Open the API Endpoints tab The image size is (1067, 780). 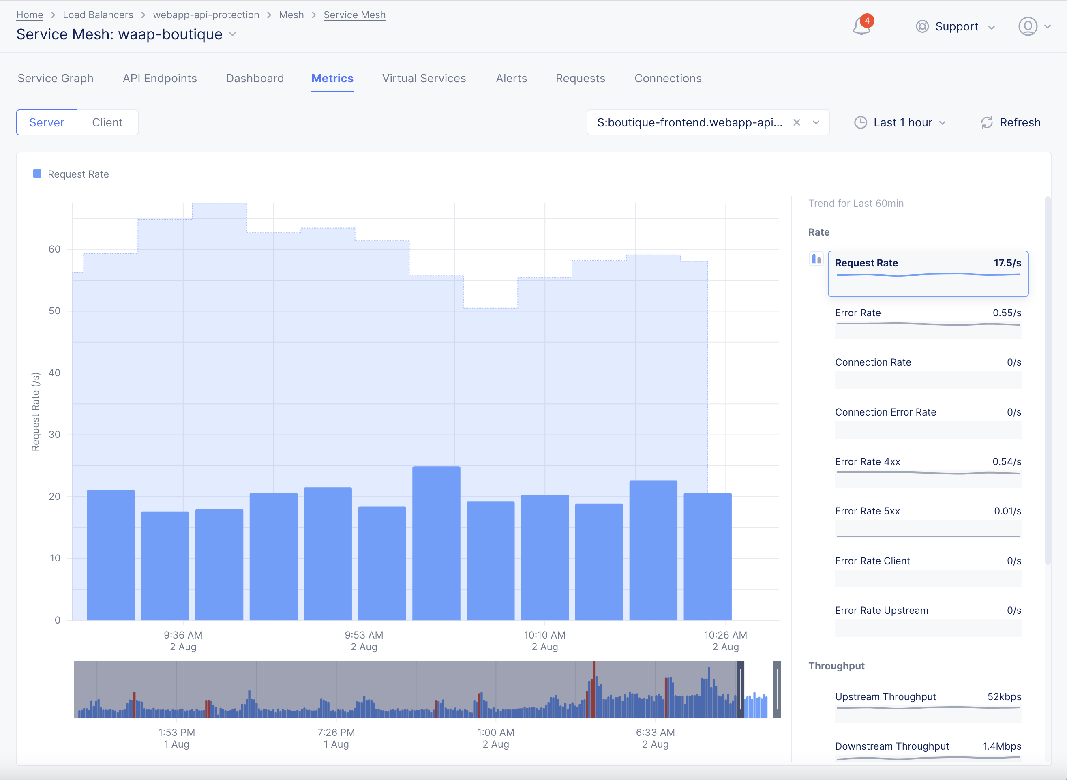coord(160,78)
